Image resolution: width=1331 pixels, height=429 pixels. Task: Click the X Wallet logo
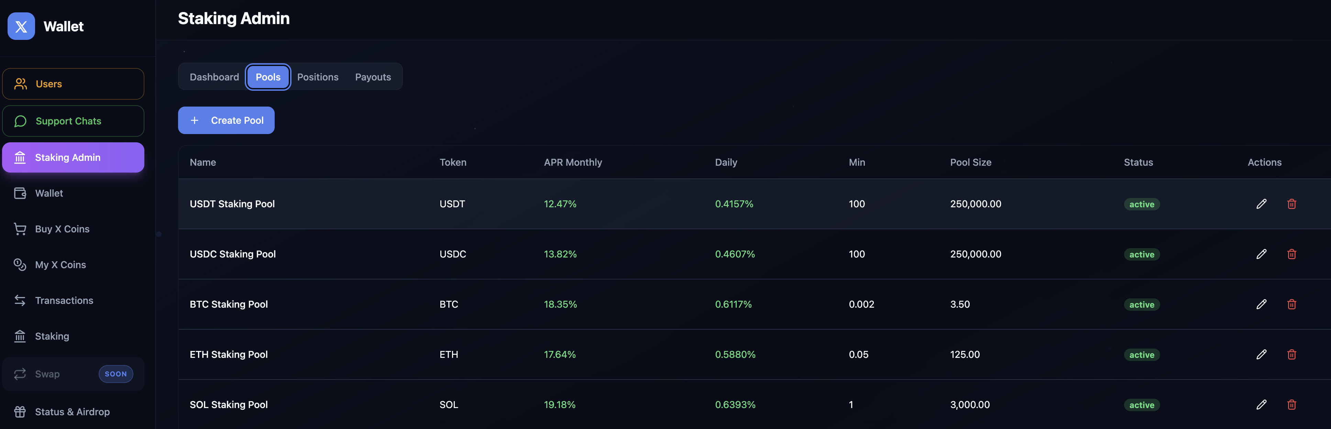coord(21,26)
